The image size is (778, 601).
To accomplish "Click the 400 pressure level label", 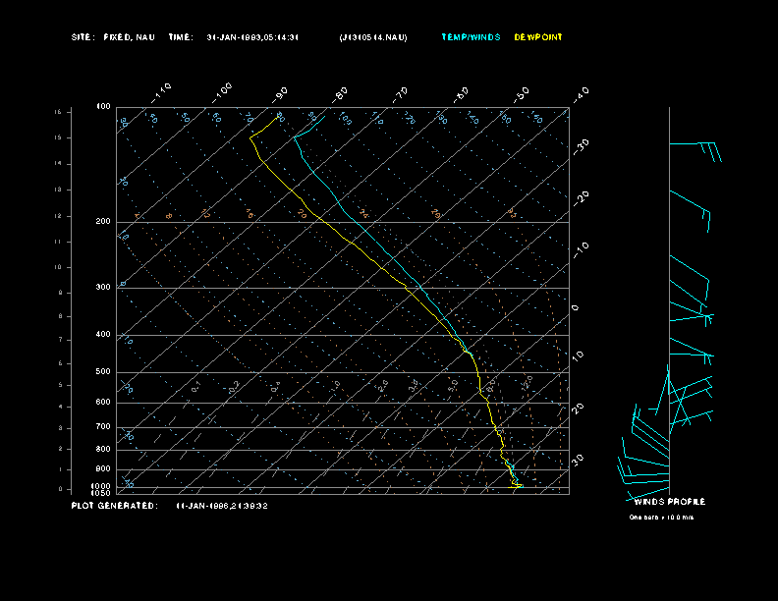I will [x=103, y=335].
